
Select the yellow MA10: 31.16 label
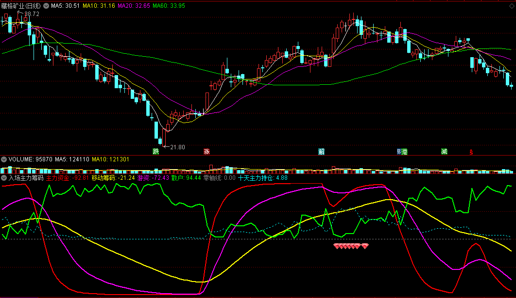point(99,6)
